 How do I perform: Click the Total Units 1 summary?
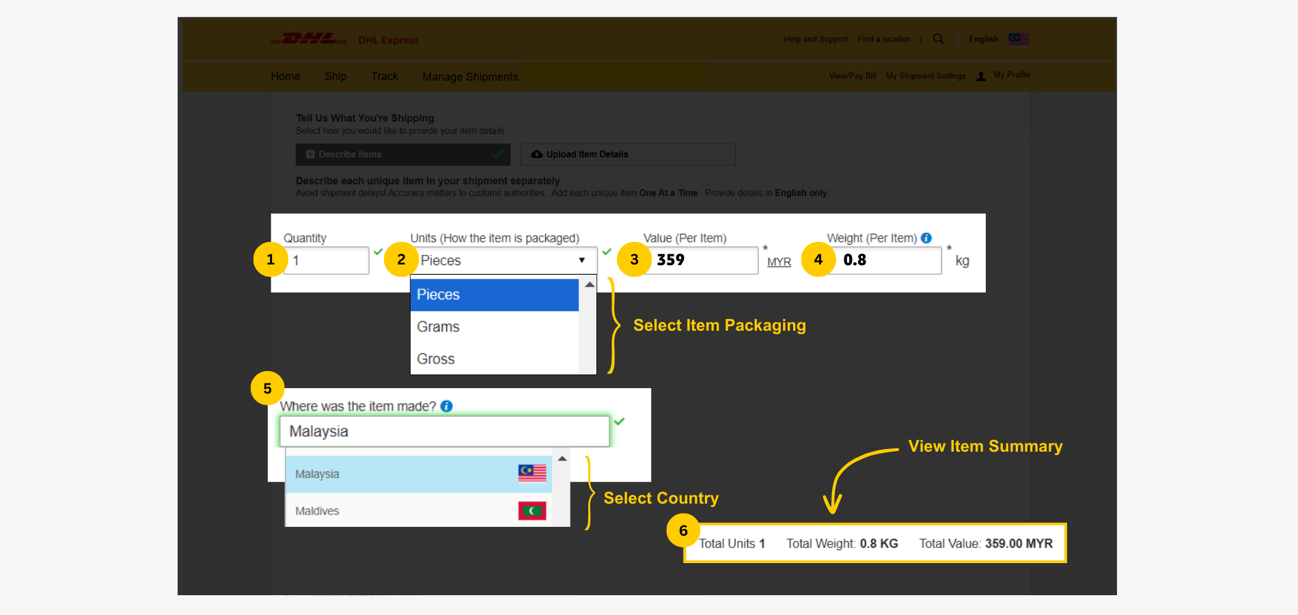732,543
